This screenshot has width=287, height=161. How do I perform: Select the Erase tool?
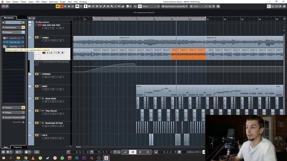pos(97,6)
